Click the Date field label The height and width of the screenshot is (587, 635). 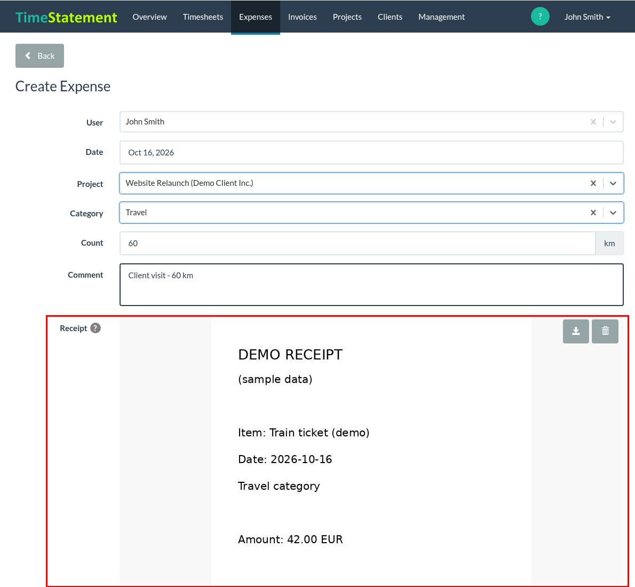click(94, 152)
